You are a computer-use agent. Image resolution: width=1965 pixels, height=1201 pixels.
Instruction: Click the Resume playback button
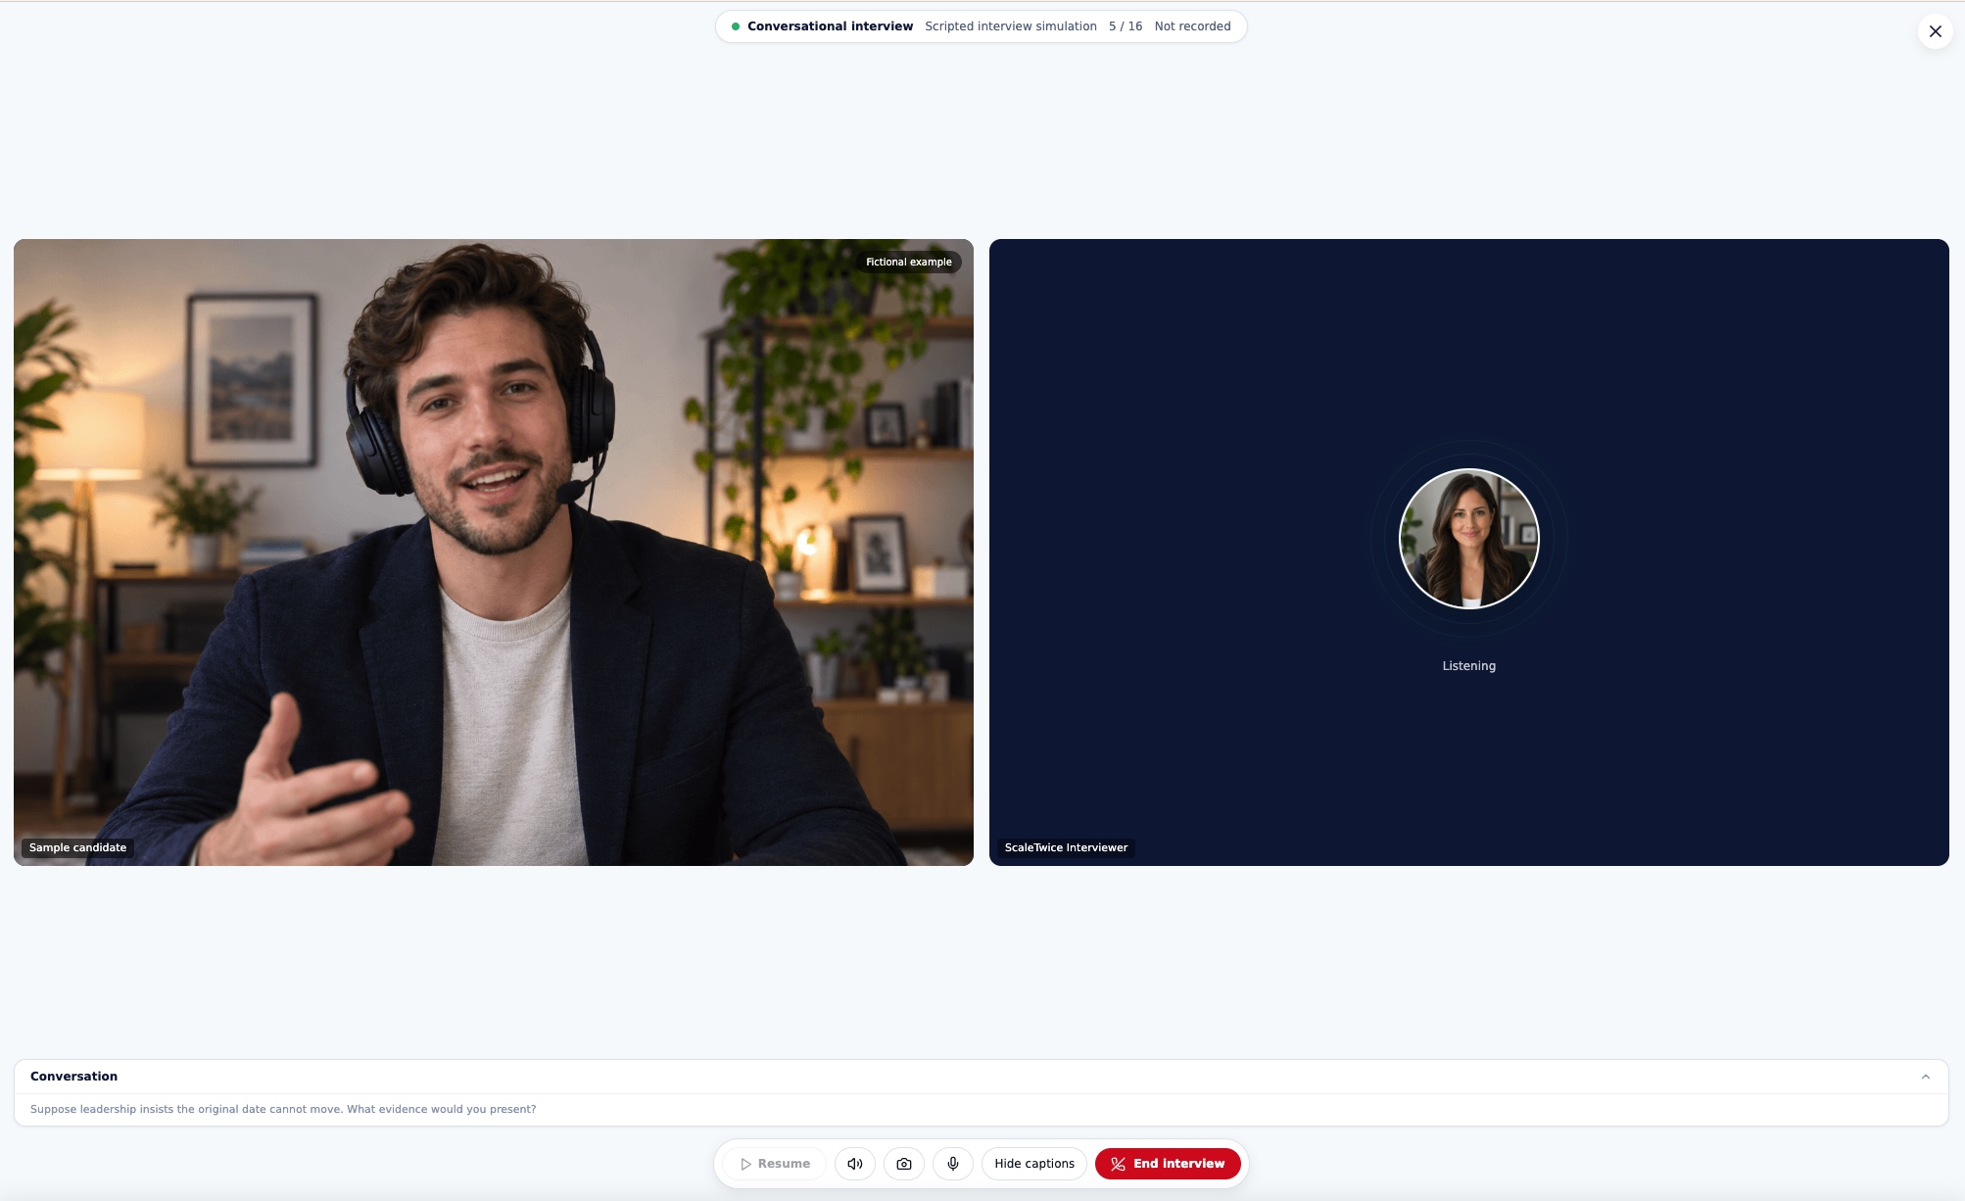coord(775,1164)
